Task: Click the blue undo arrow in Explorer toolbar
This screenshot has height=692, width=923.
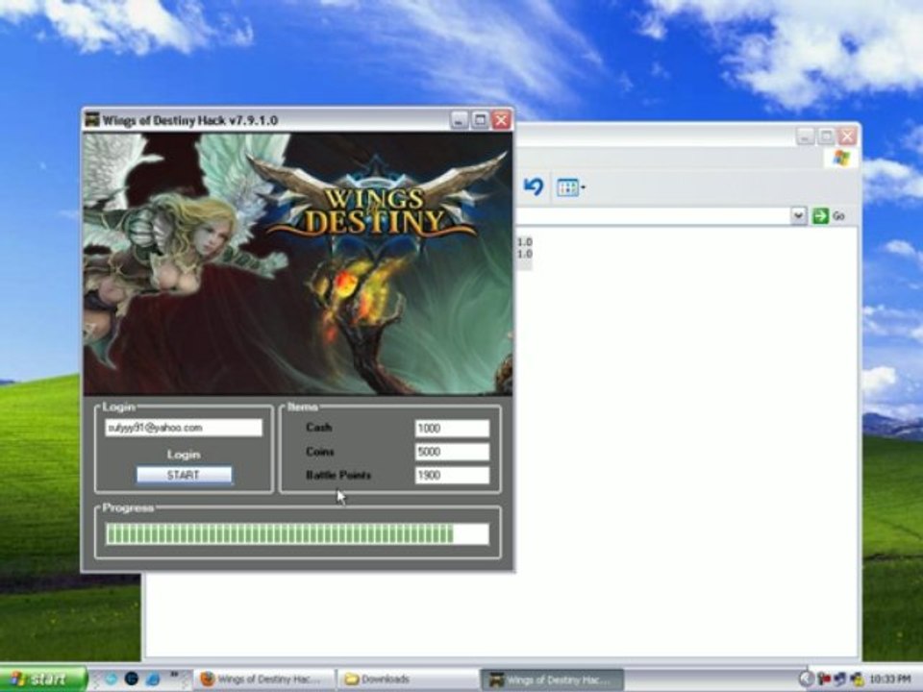Action: pyautogui.click(x=534, y=187)
